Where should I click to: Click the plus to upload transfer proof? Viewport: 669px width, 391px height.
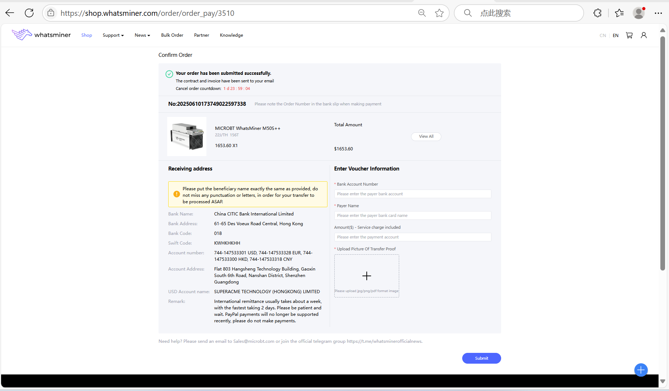(x=367, y=276)
